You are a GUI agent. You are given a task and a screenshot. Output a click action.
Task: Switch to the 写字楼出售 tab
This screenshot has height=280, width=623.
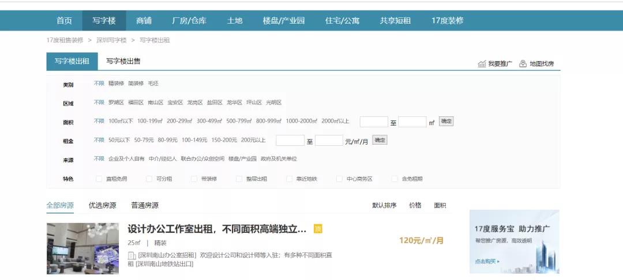123,62
